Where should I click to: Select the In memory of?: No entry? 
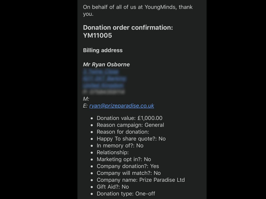click(120, 146)
